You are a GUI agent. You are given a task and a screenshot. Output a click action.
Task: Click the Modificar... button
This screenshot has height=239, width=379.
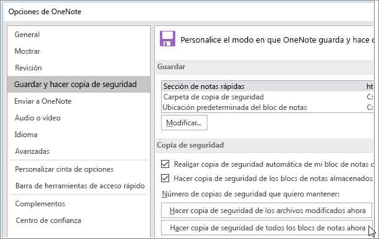(184, 123)
